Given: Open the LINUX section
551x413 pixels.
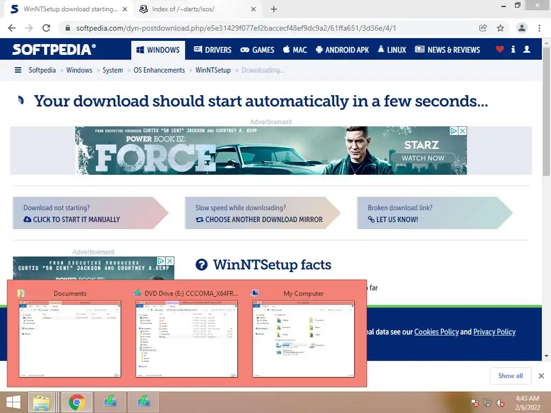Looking at the screenshot, I should 392,50.
